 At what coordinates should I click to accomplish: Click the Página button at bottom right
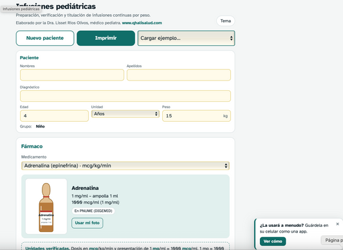click(332, 240)
